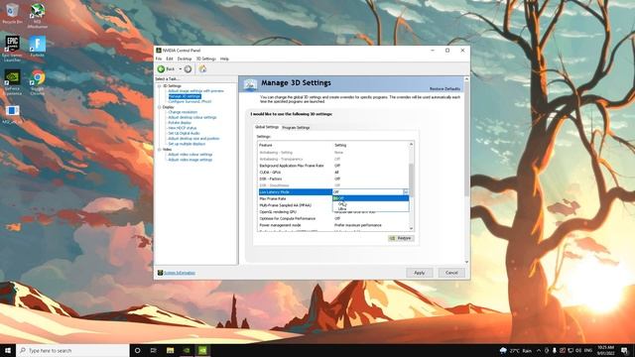Click the microphone icon in the system tray
This screenshot has height=357, width=635.
pyautogui.click(x=555, y=350)
